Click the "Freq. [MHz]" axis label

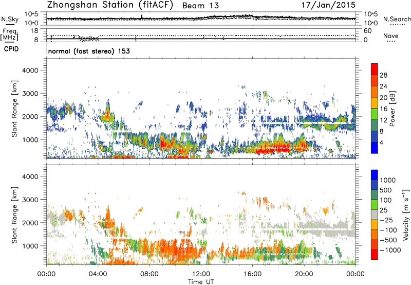10,35
